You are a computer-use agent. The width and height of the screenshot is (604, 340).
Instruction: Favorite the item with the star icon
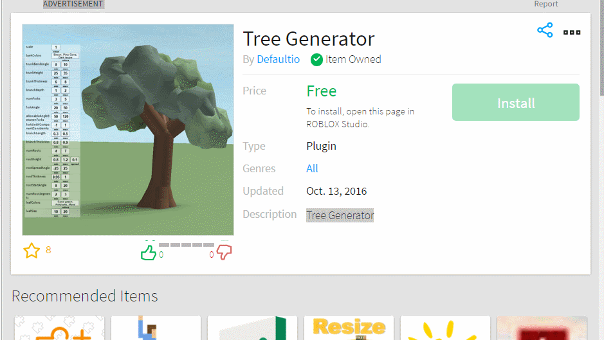[32, 251]
